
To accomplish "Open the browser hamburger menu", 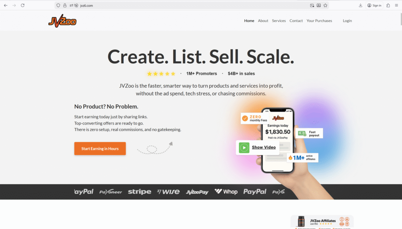I will (x=397, y=5).
